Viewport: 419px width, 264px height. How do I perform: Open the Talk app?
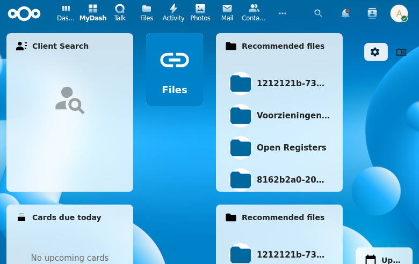coord(120,13)
